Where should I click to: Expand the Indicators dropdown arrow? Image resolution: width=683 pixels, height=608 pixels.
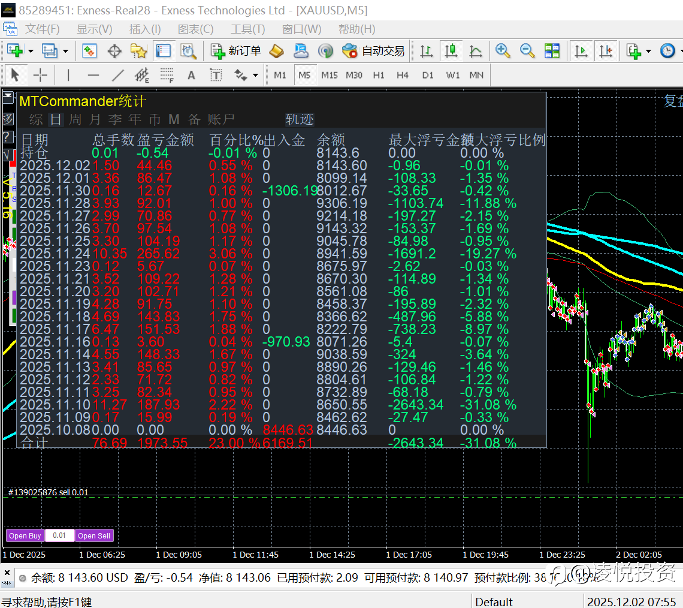click(649, 51)
